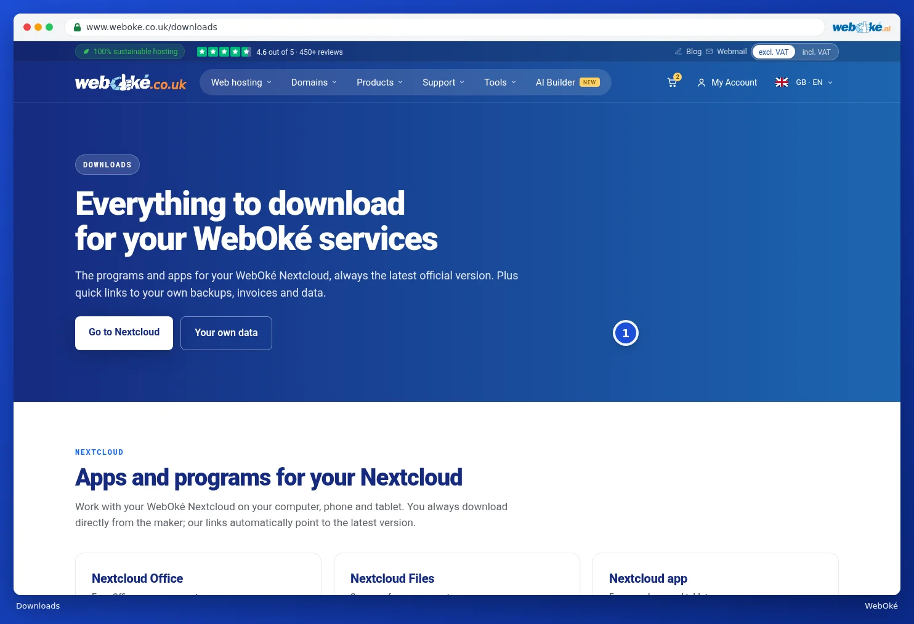Click the My Account user icon
This screenshot has width=914, height=624.
[x=701, y=82]
